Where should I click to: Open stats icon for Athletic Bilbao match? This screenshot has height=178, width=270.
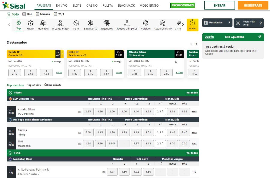click(80, 112)
